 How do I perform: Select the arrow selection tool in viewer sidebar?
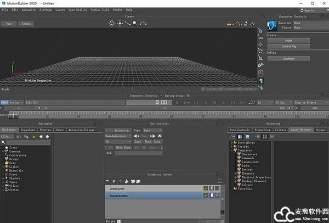click(x=261, y=30)
